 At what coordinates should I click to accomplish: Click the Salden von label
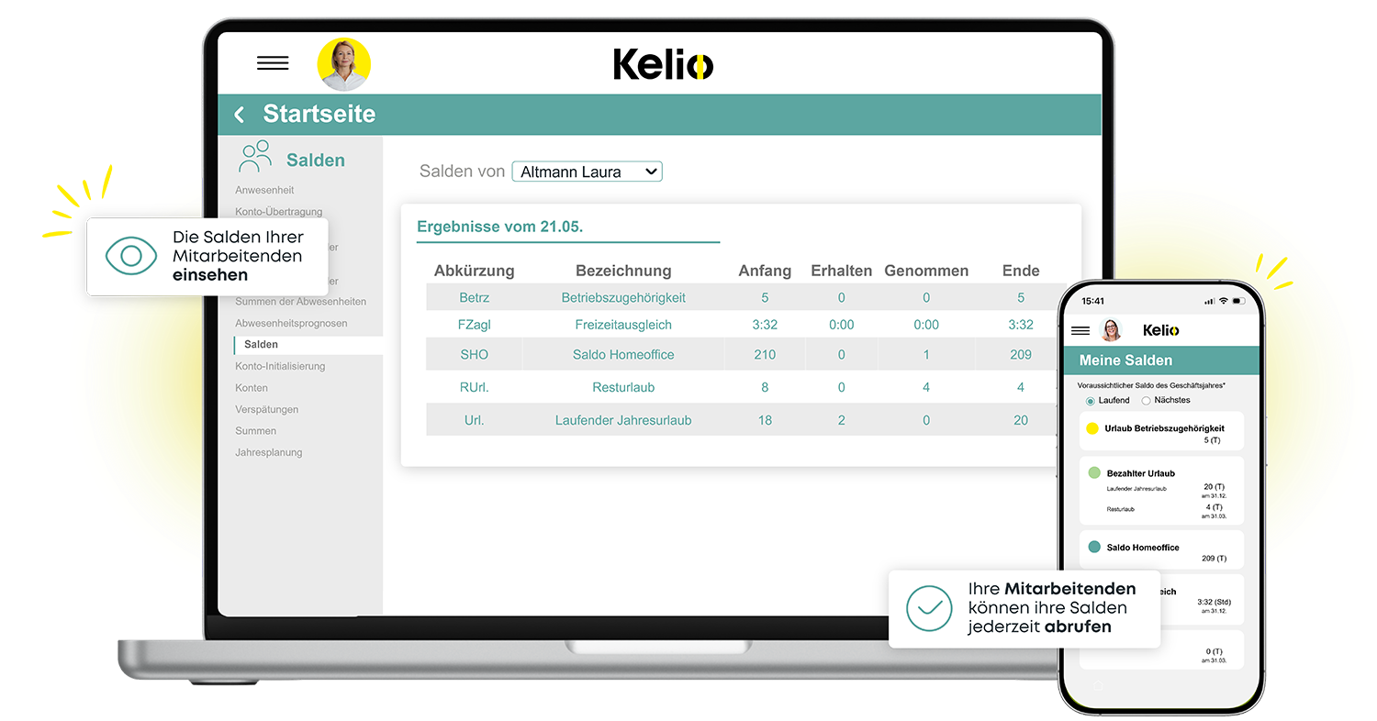(462, 172)
